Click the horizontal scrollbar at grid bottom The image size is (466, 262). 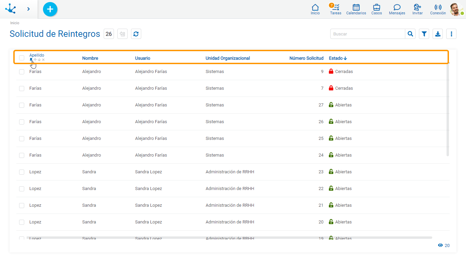point(229,237)
